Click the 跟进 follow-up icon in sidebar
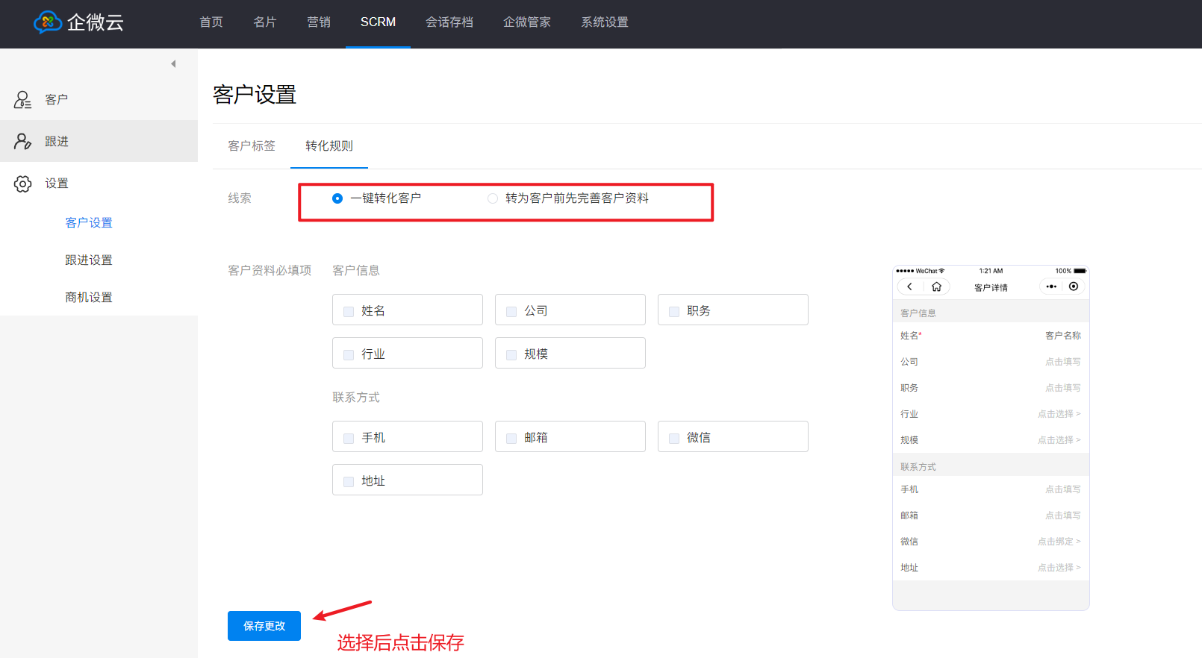Image resolution: width=1202 pixels, height=658 pixels. [22, 141]
